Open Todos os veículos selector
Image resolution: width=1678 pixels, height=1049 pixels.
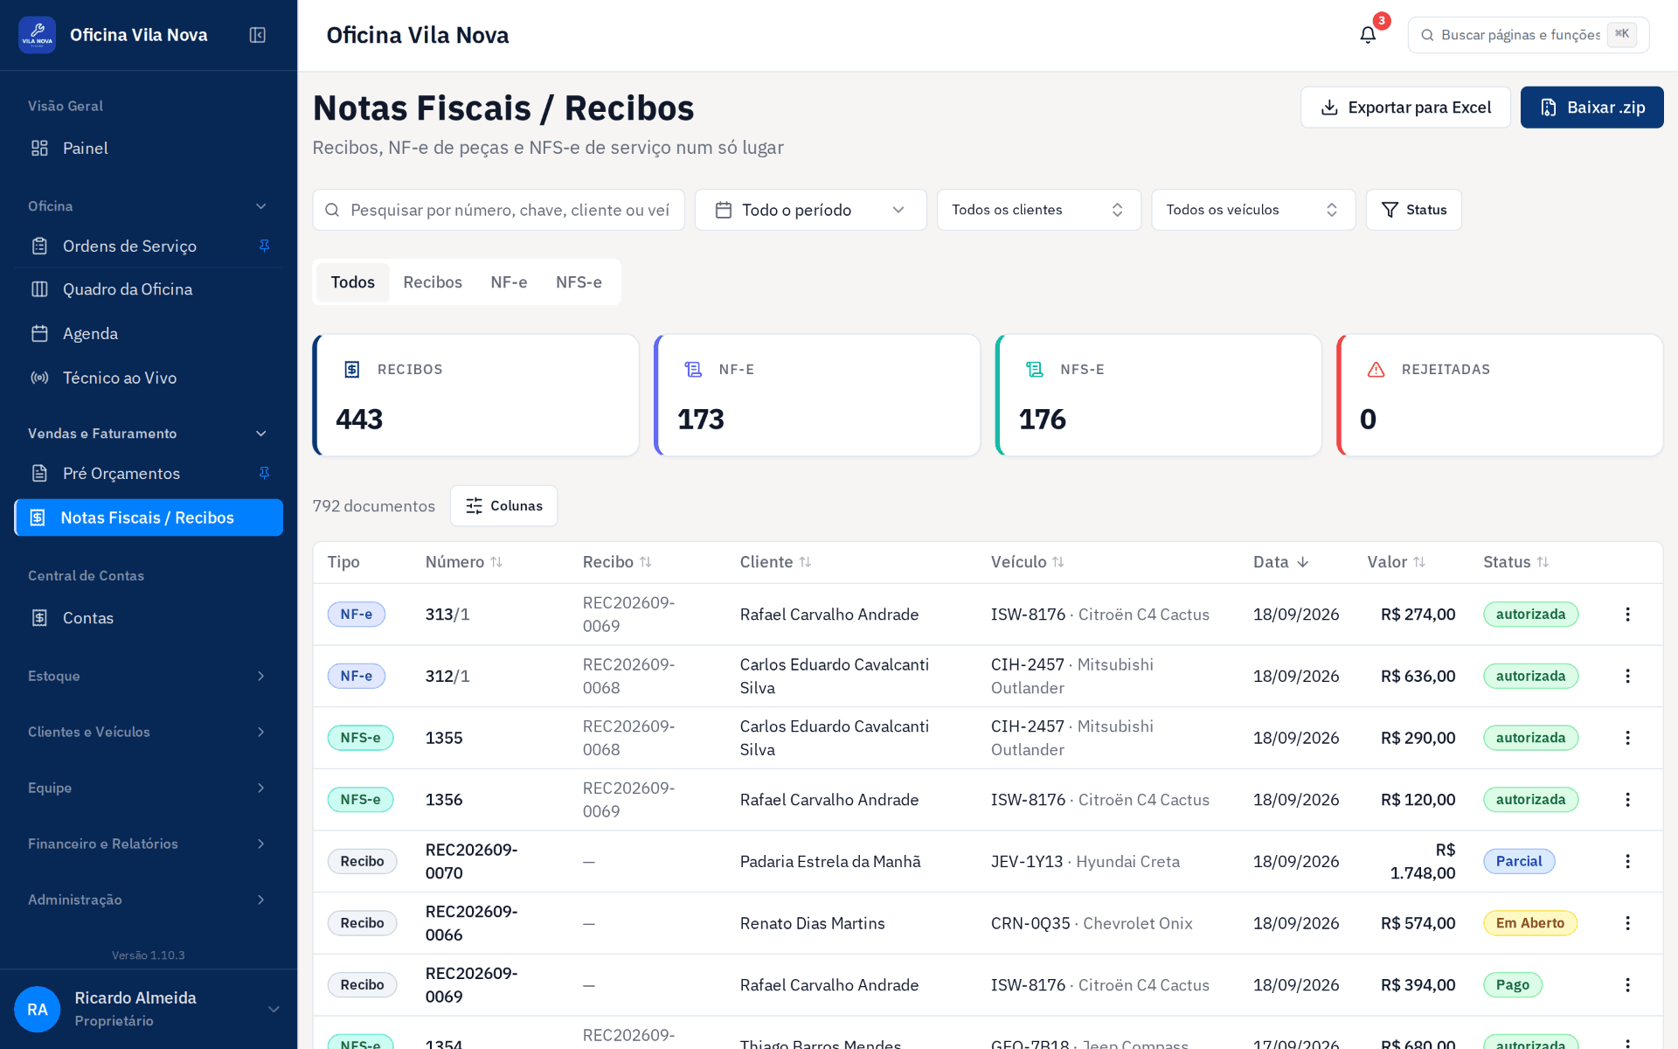[x=1252, y=210]
